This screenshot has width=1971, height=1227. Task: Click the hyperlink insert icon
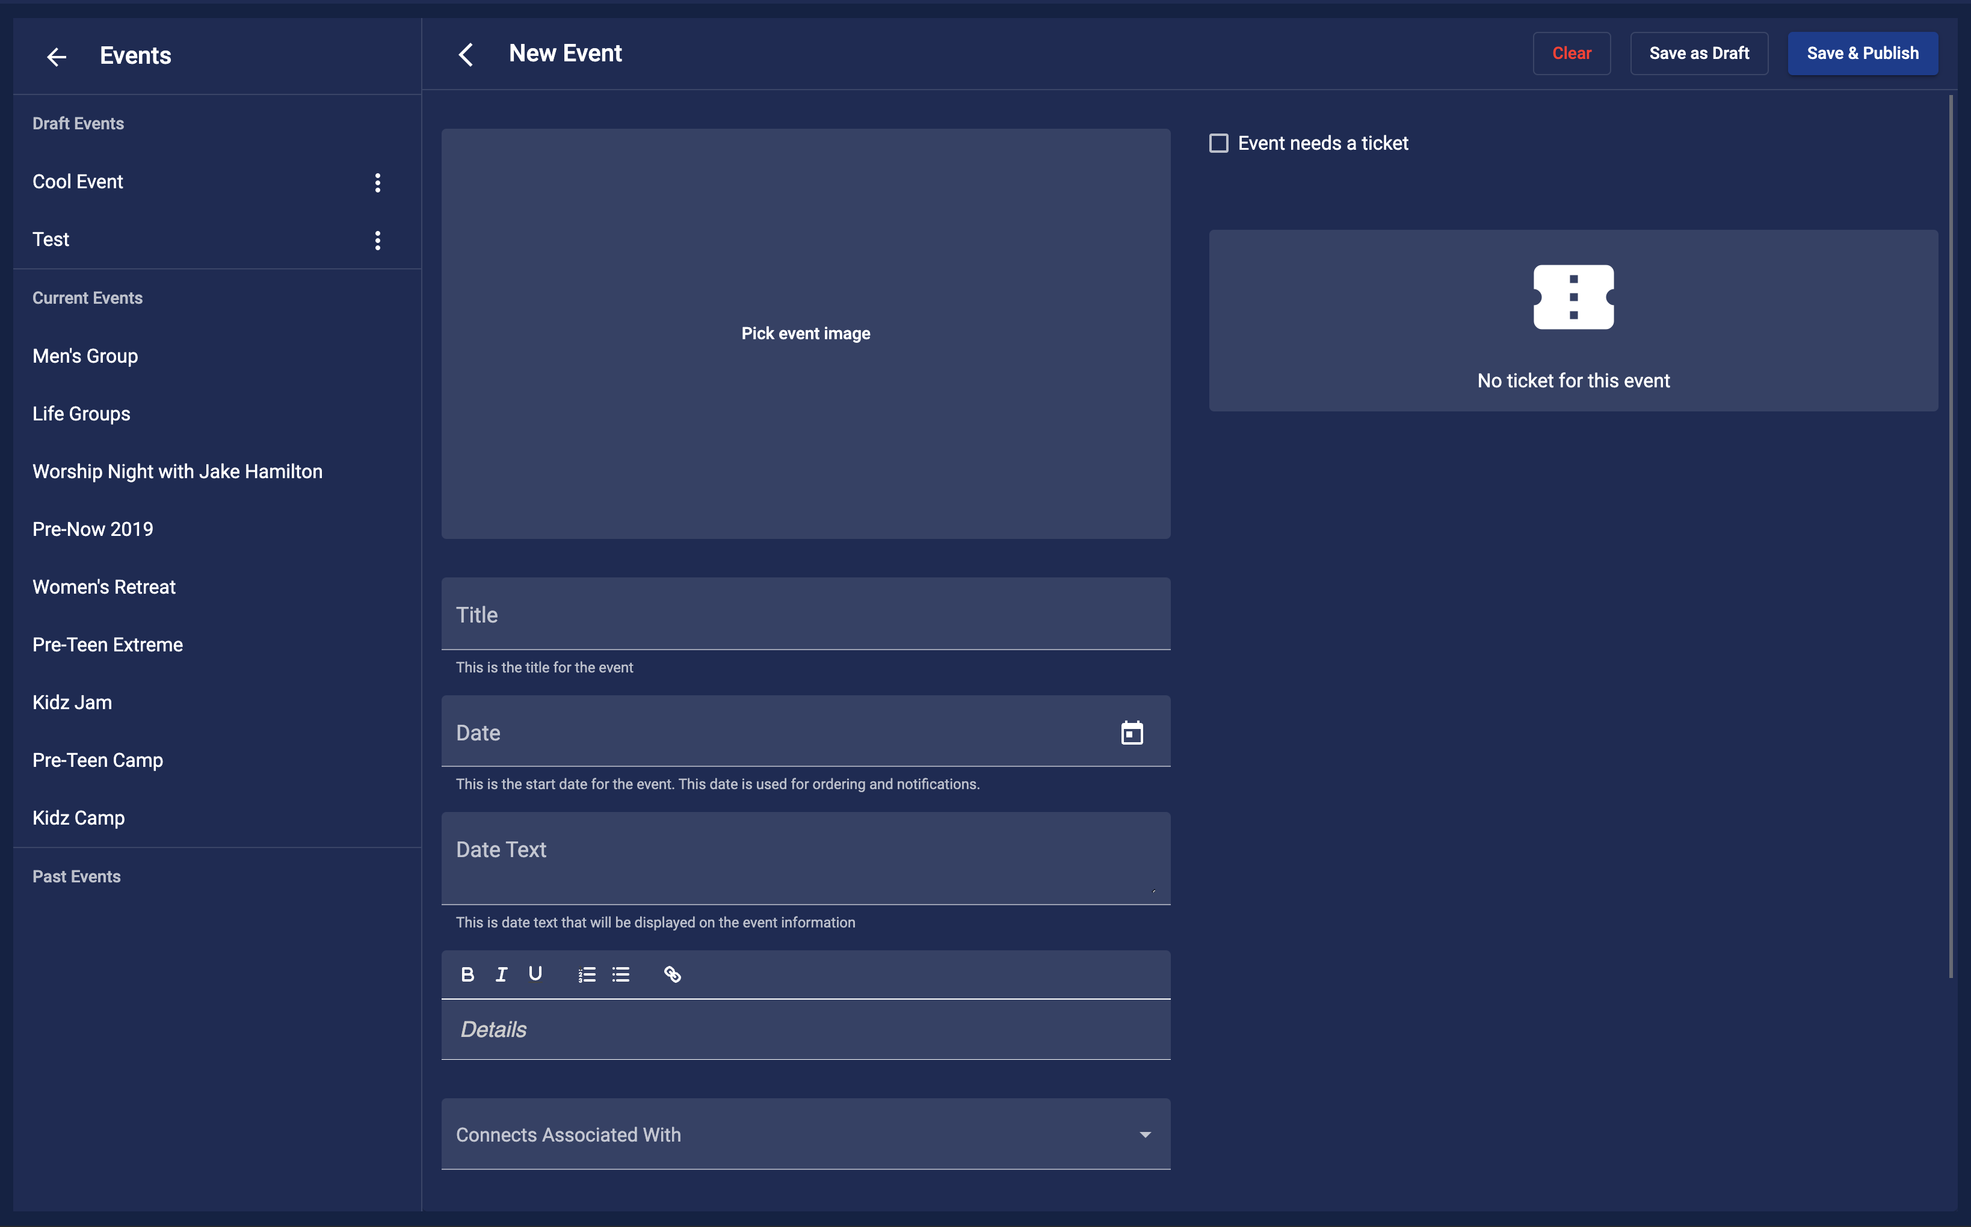coord(673,974)
